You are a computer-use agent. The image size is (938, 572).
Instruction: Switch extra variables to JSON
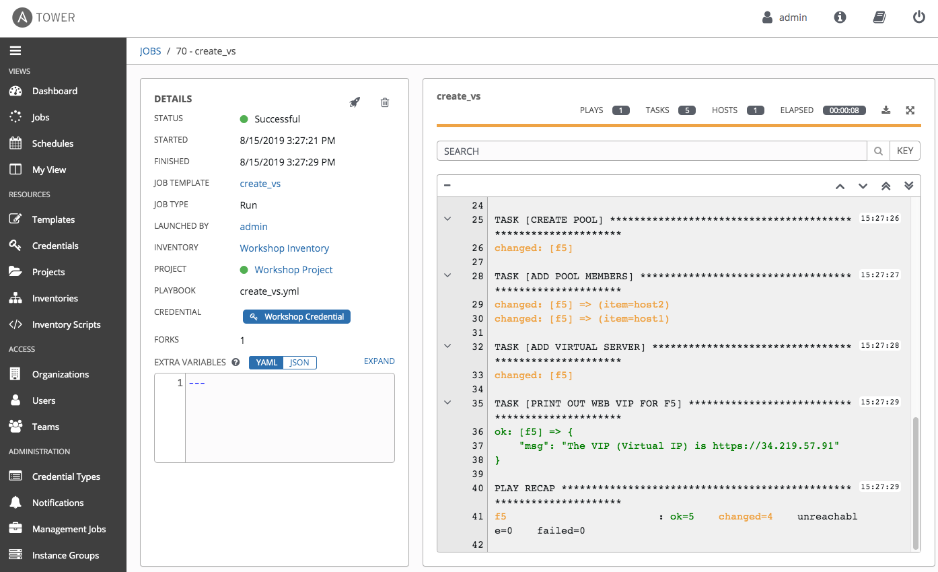299,363
